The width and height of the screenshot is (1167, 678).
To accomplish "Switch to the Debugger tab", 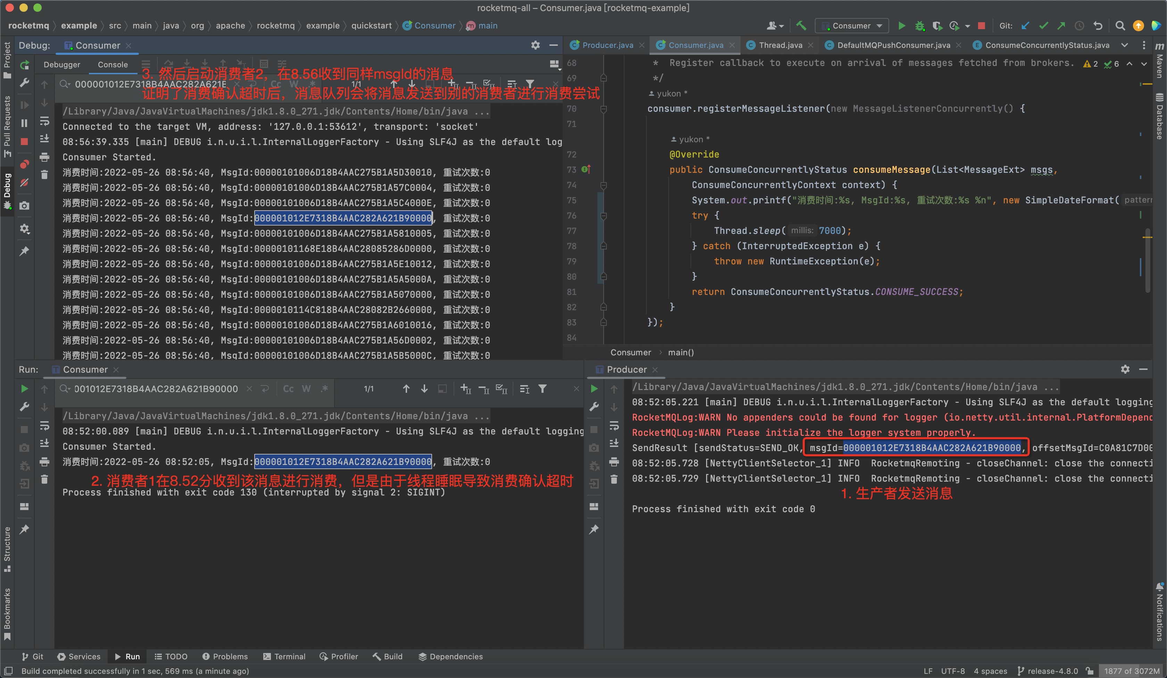I will pyautogui.click(x=61, y=65).
